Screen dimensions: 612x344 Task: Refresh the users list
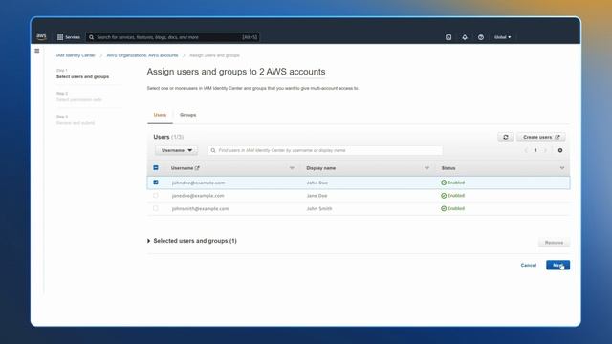(x=506, y=137)
